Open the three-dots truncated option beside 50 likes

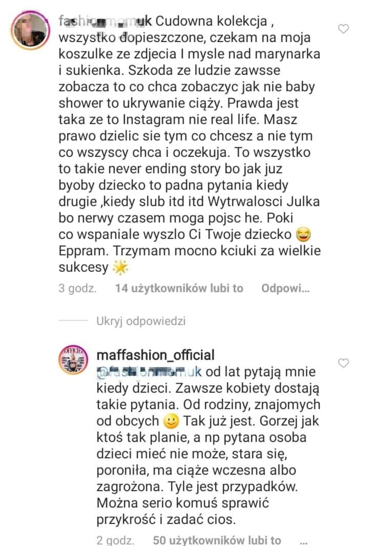point(303,541)
